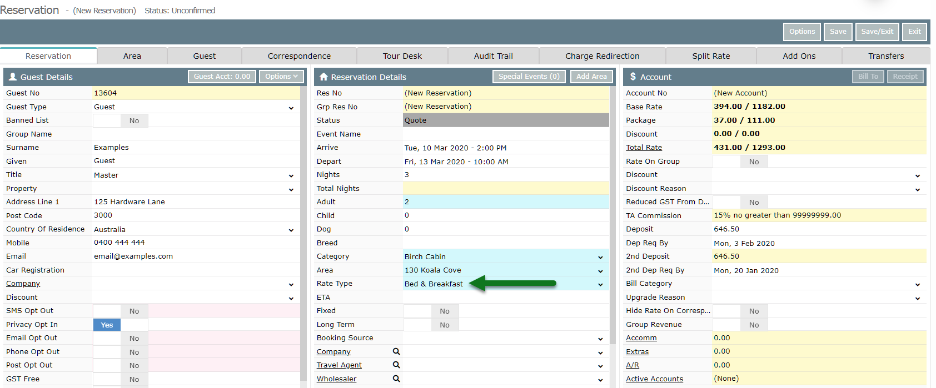Open the Transfers tab

coord(886,56)
